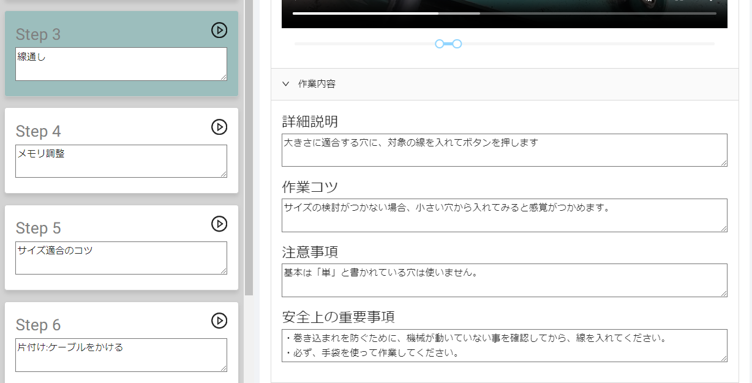The width and height of the screenshot is (752, 383).
Task: Click the 作業内容 header label
Action: click(x=317, y=84)
